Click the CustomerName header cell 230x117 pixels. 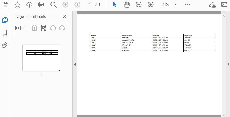click(x=137, y=35)
